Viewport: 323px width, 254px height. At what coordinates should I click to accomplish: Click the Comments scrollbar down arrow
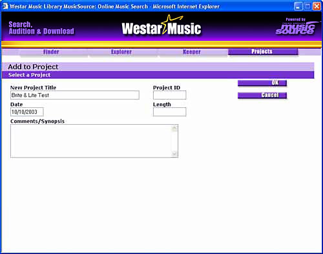click(174, 154)
